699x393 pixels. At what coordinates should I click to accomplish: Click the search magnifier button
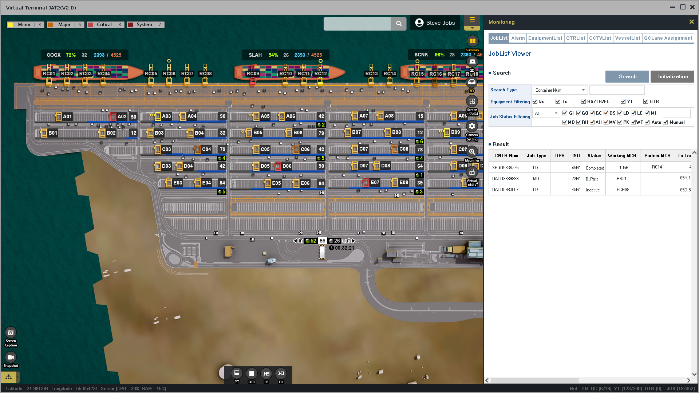tap(399, 24)
